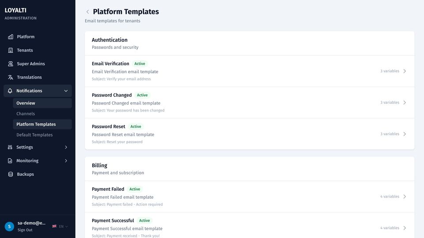Click the Billing section heading
The height and width of the screenshot is (238, 424).
(x=99, y=165)
